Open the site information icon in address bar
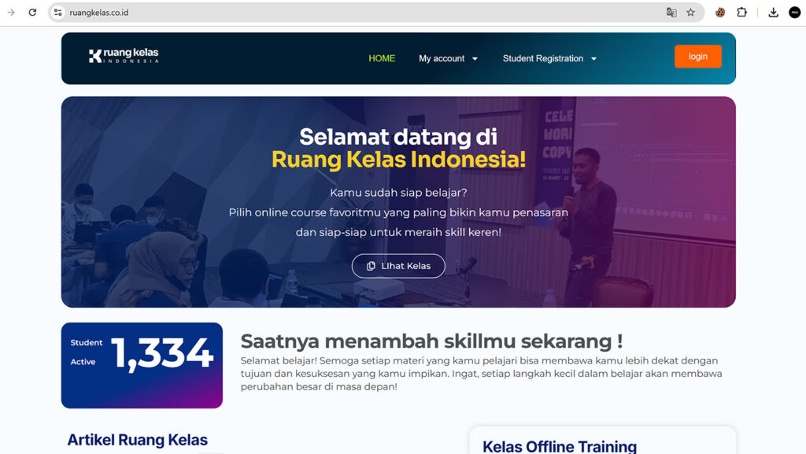The image size is (806, 454). click(57, 13)
